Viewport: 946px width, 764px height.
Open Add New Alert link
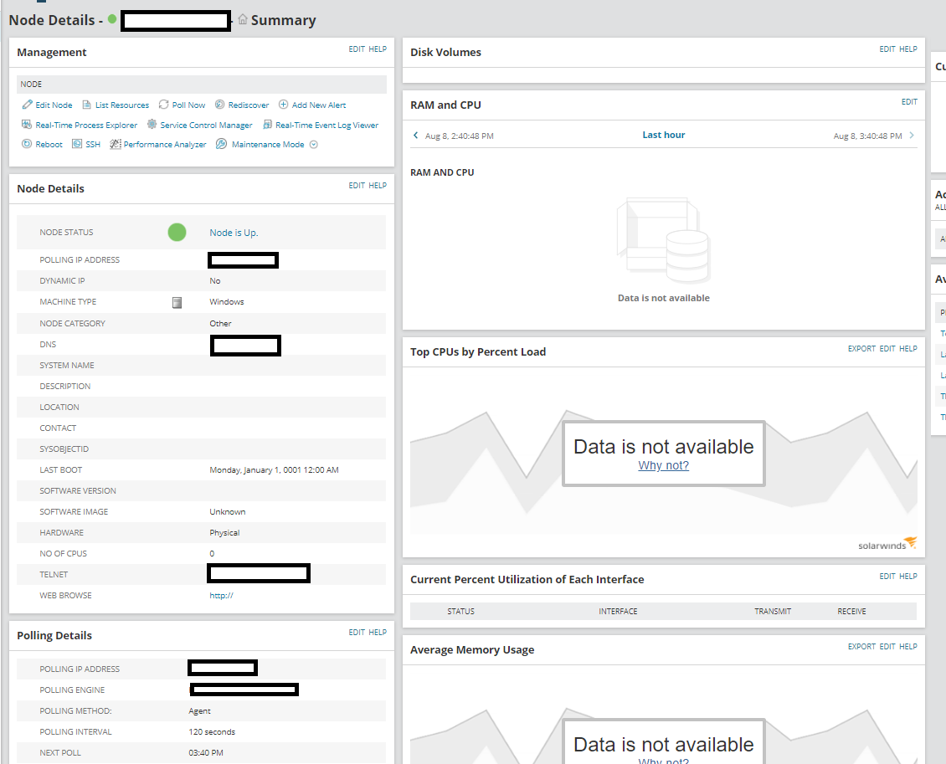[x=319, y=105]
